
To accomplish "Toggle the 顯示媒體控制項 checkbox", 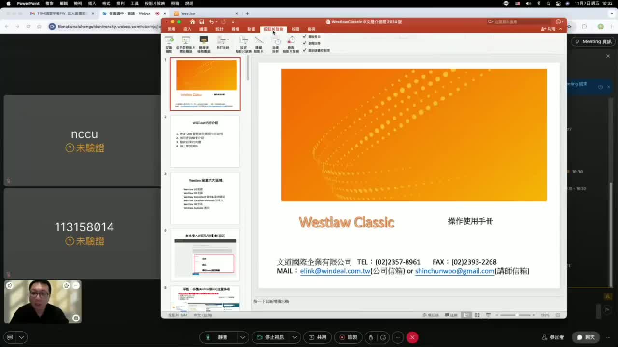I will [305, 49].
